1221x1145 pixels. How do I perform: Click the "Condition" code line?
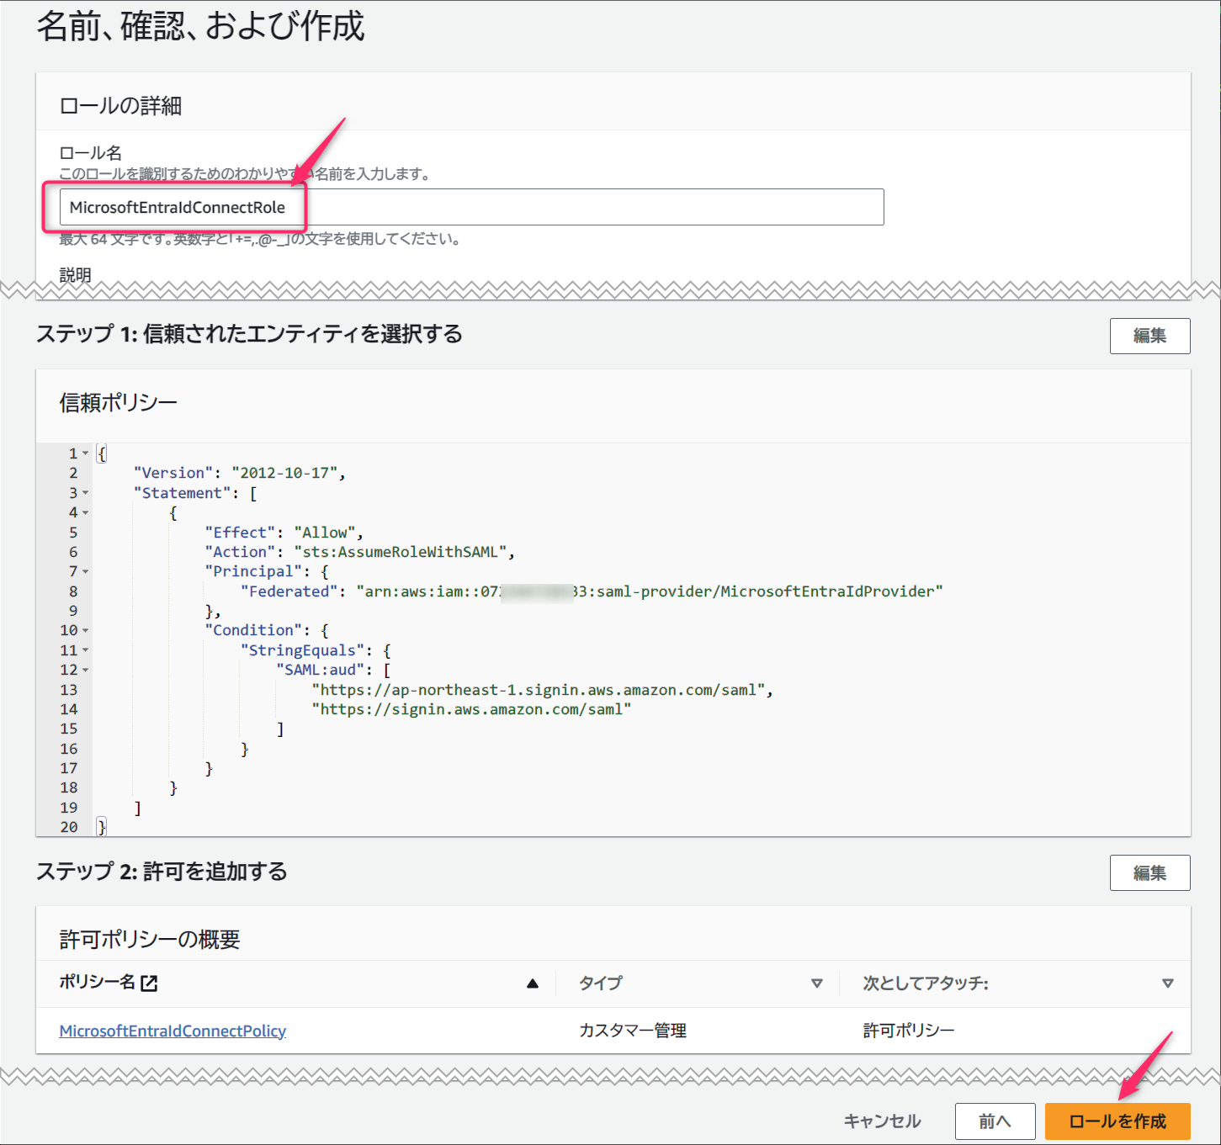point(267,630)
